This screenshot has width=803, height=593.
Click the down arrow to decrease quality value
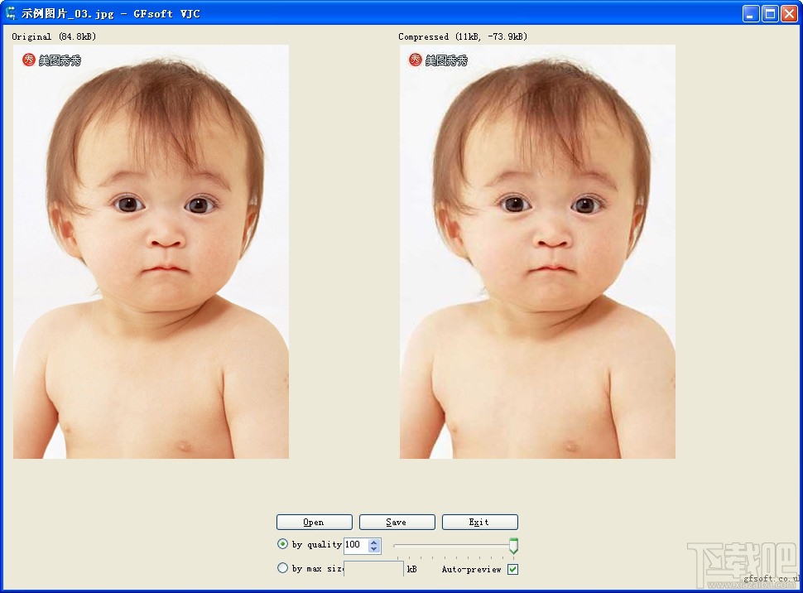coord(373,548)
